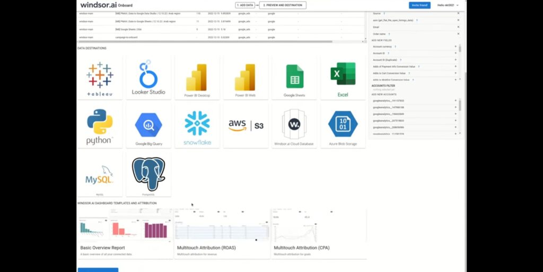Choose the PostgreSQL destination
Image resolution: width=543 pixels, height=272 pixels.
point(148,175)
